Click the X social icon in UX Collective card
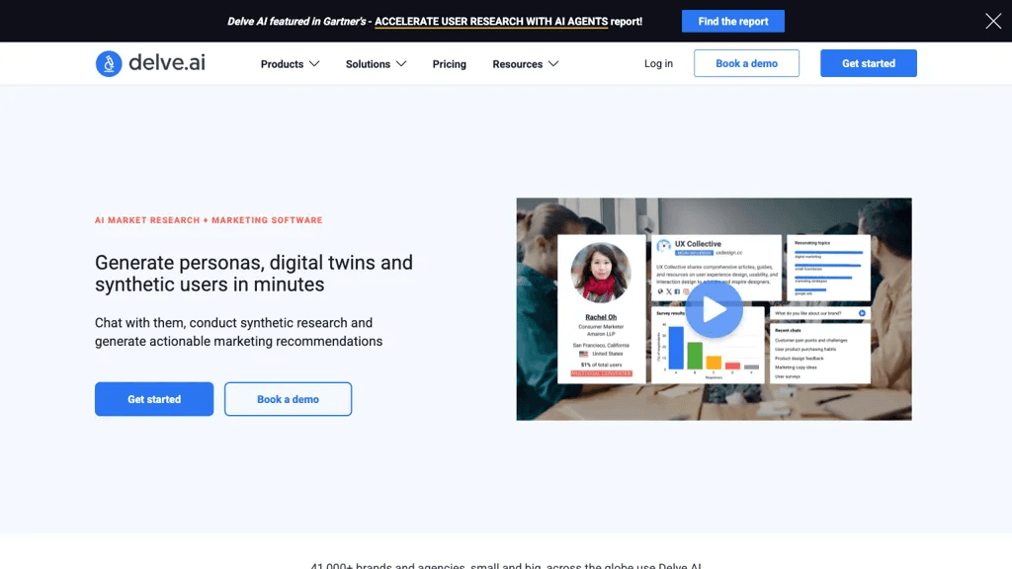 pyautogui.click(x=669, y=291)
